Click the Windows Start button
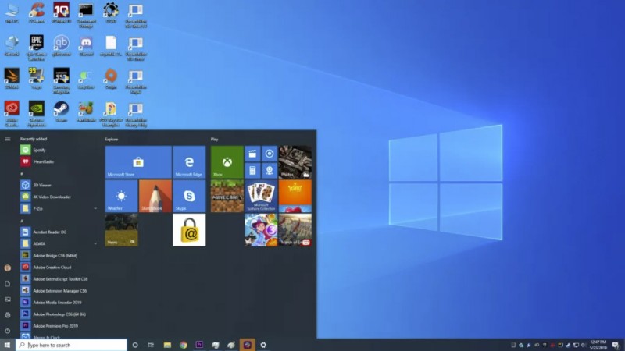Image resolution: width=625 pixels, height=351 pixels. click(x=8, y=345)
